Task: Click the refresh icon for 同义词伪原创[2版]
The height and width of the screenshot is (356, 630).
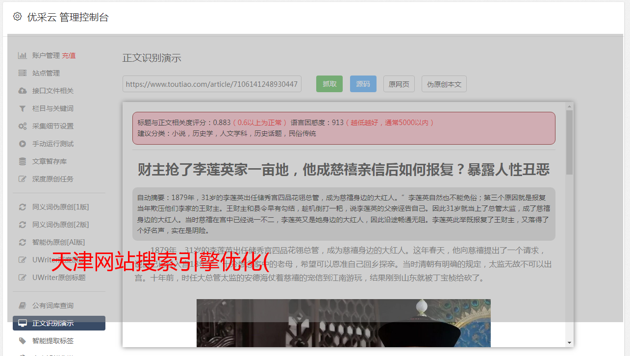Action: [x=23, y=225]
